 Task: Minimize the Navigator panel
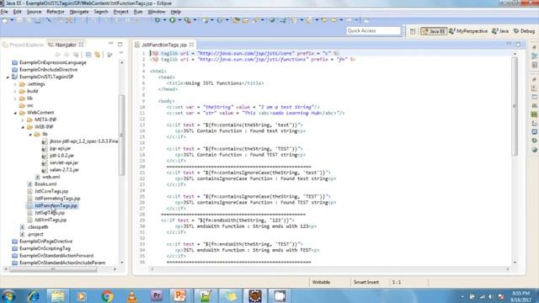110,44
